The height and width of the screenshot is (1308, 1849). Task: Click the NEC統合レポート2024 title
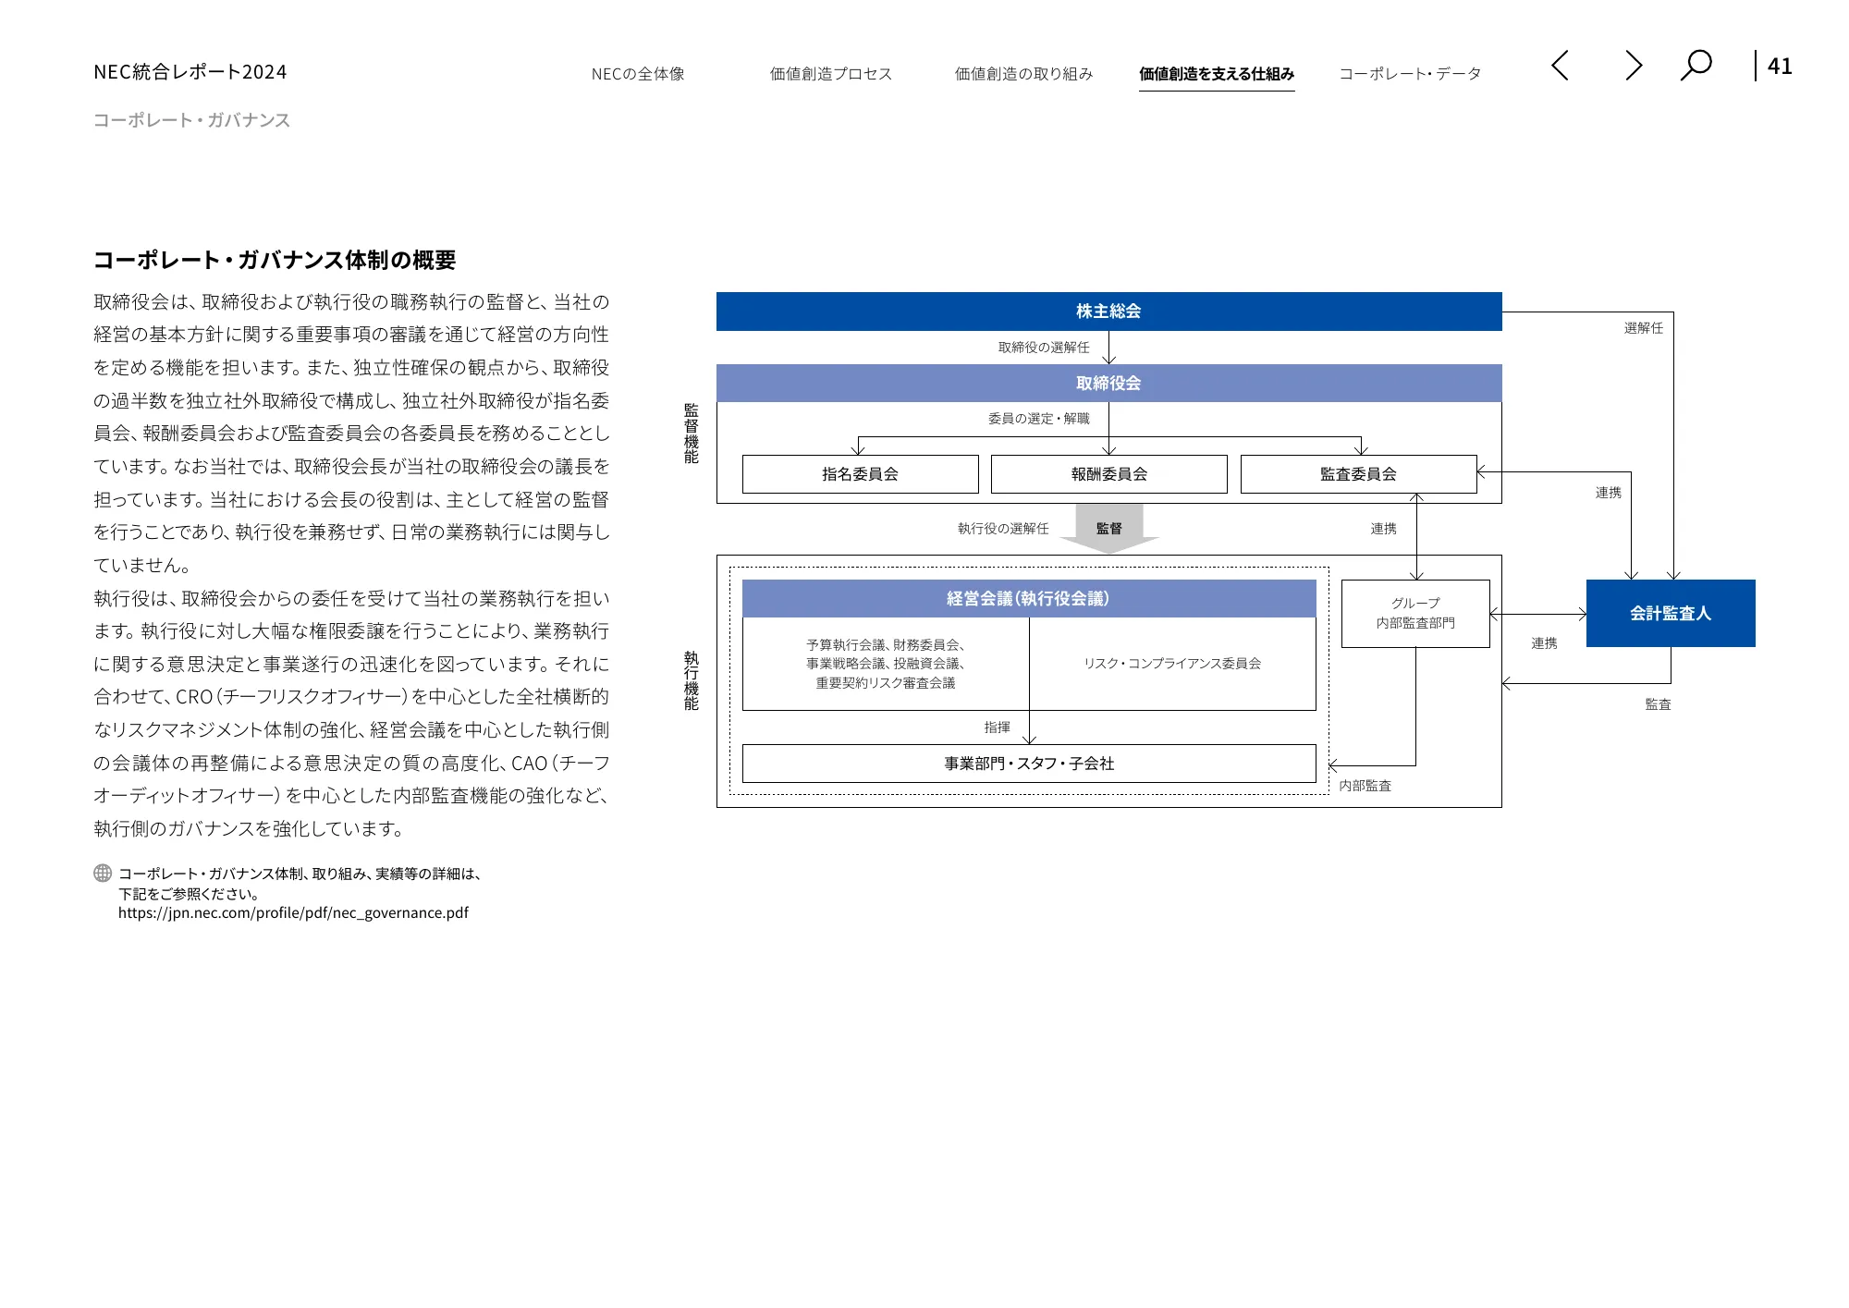click(x=189, y=69)
